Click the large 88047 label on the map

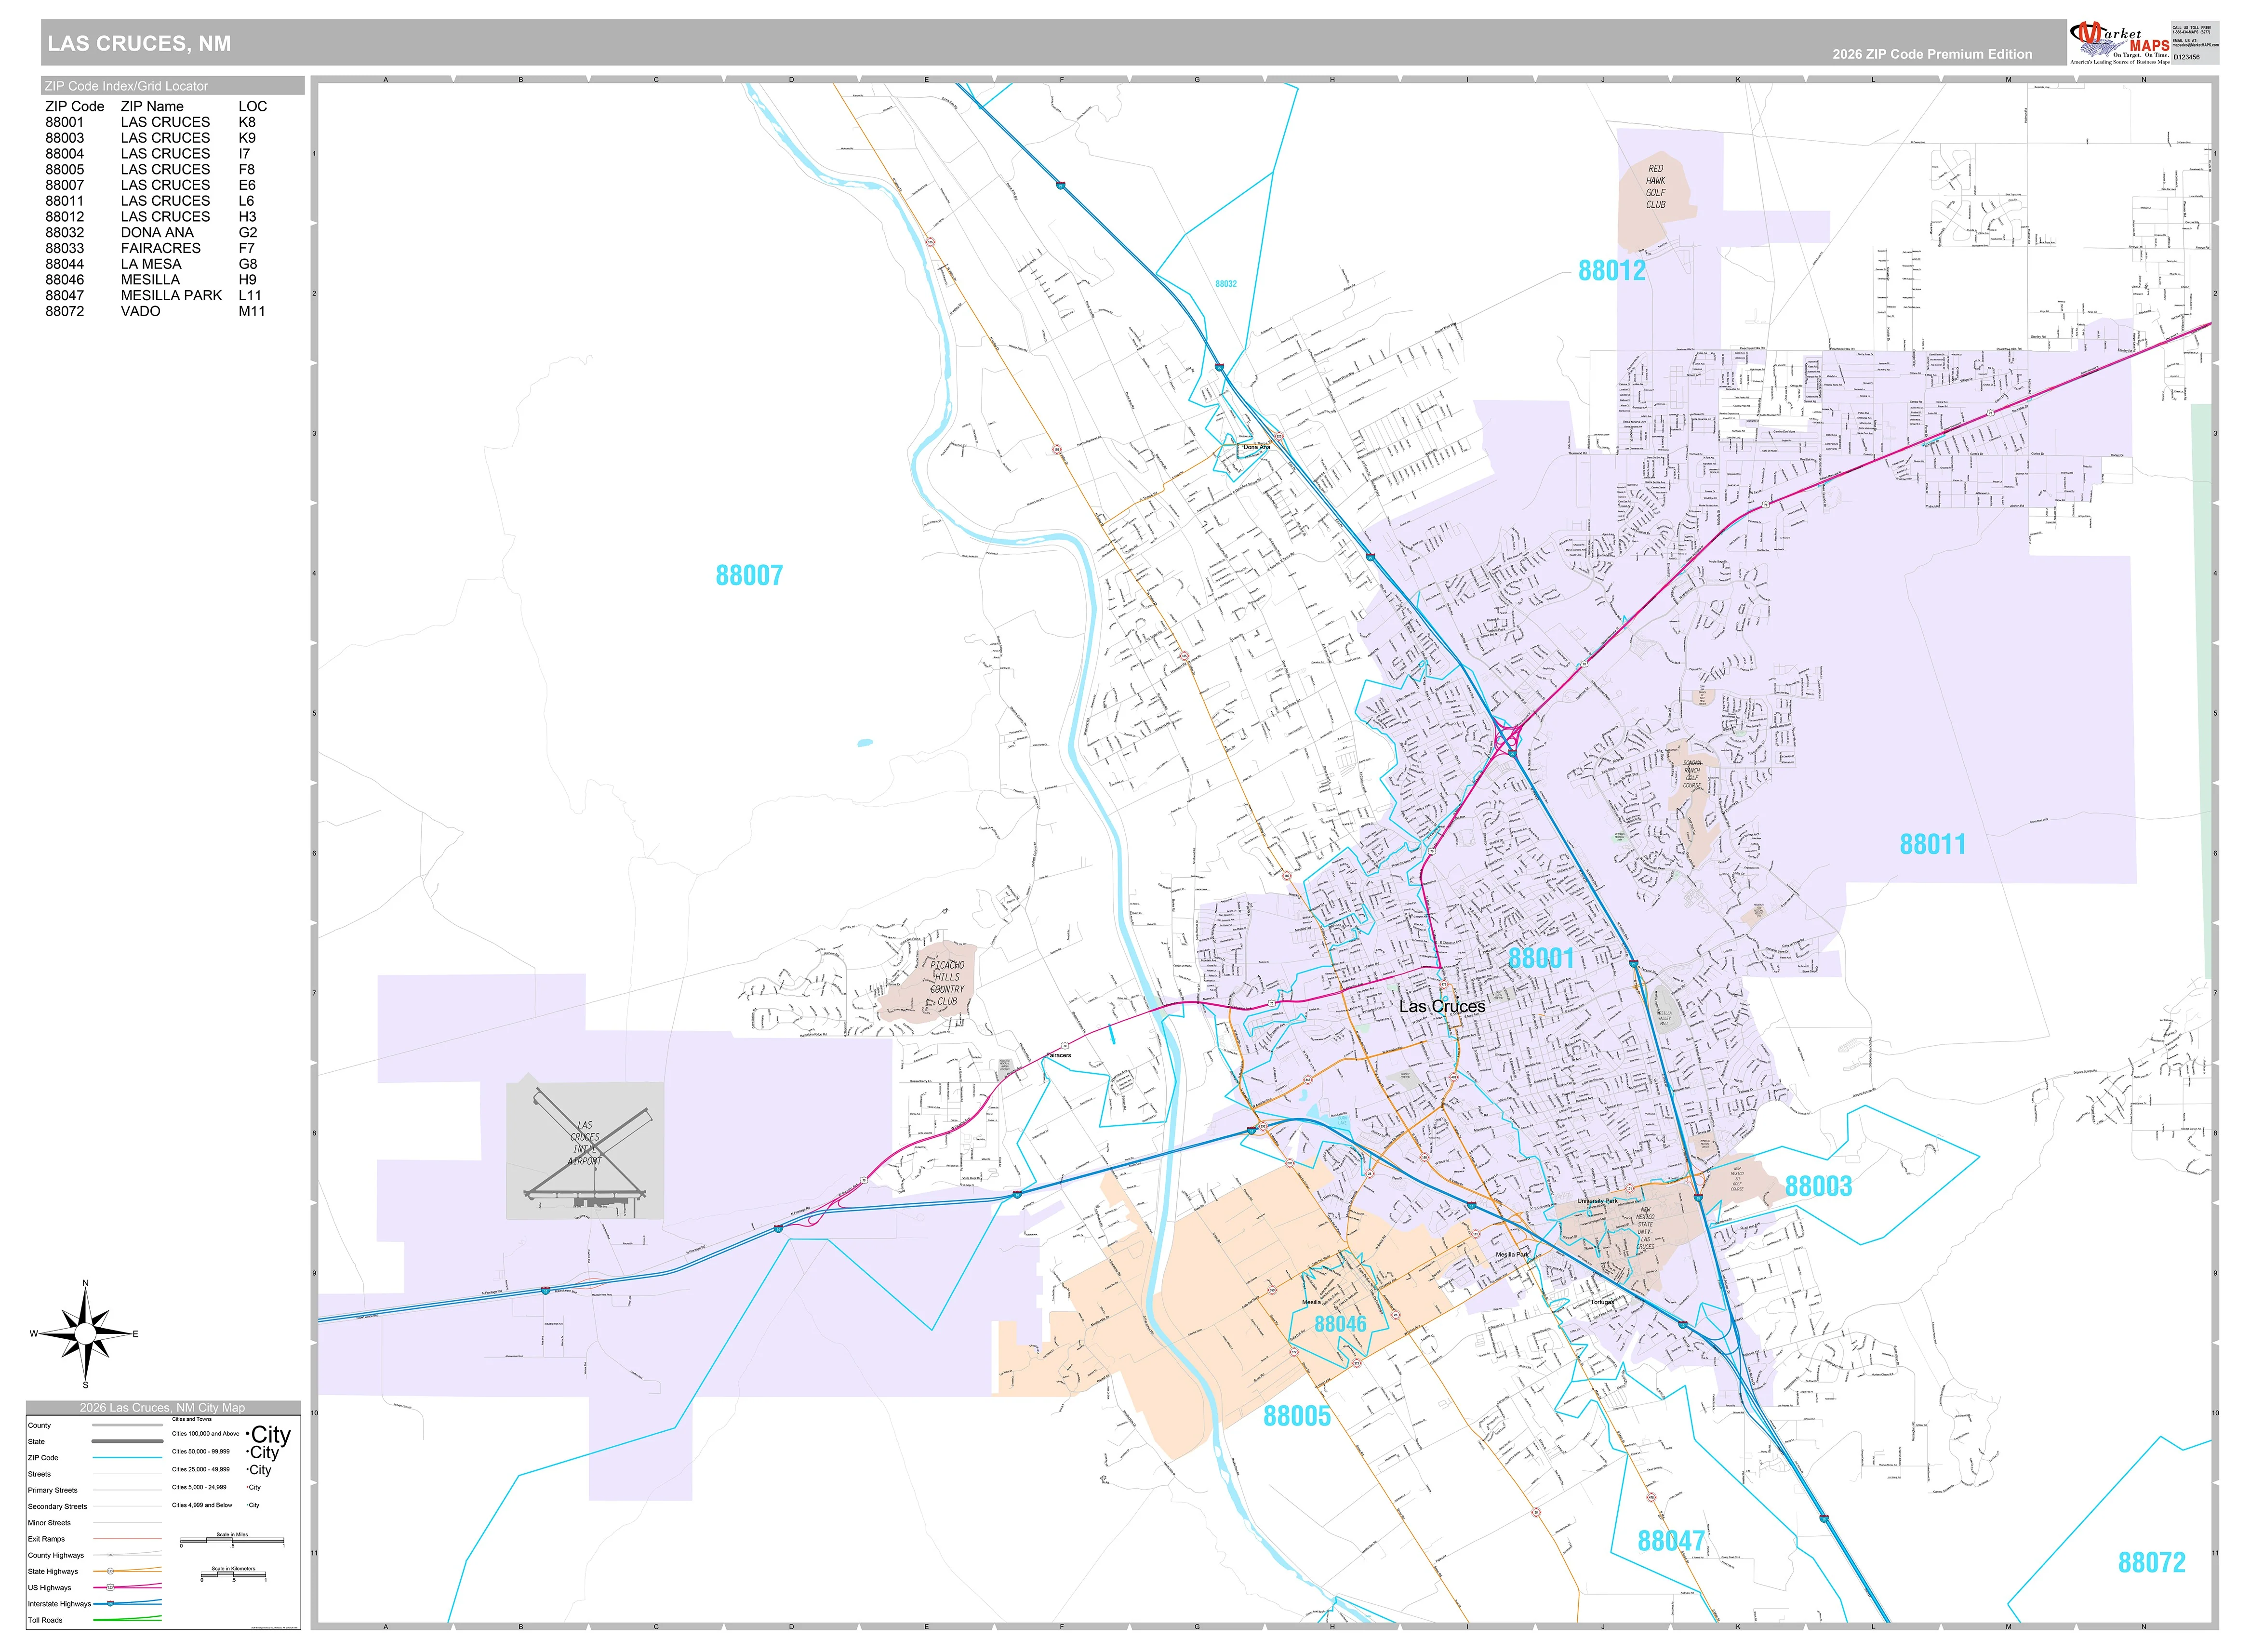[x=1671, y=1541]
